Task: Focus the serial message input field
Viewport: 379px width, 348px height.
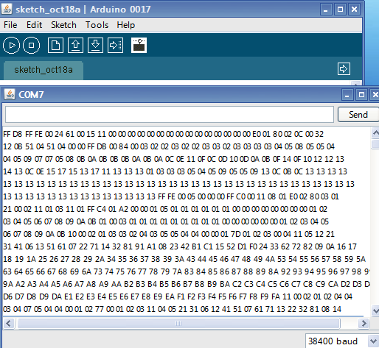Action: point(170,115)
